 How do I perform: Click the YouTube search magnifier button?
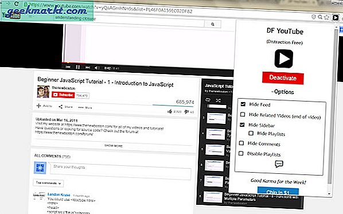(212, 24)
